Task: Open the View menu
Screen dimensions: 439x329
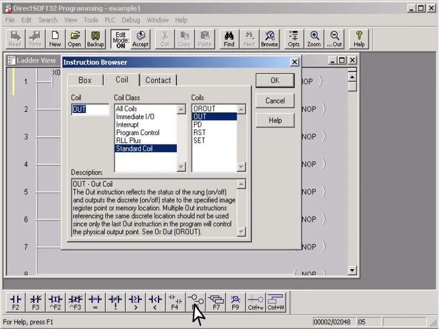Action: (70, 20)
